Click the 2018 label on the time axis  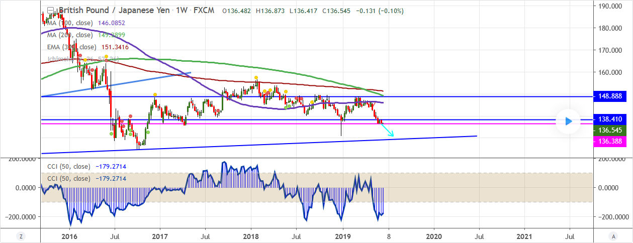pos(251,236)
